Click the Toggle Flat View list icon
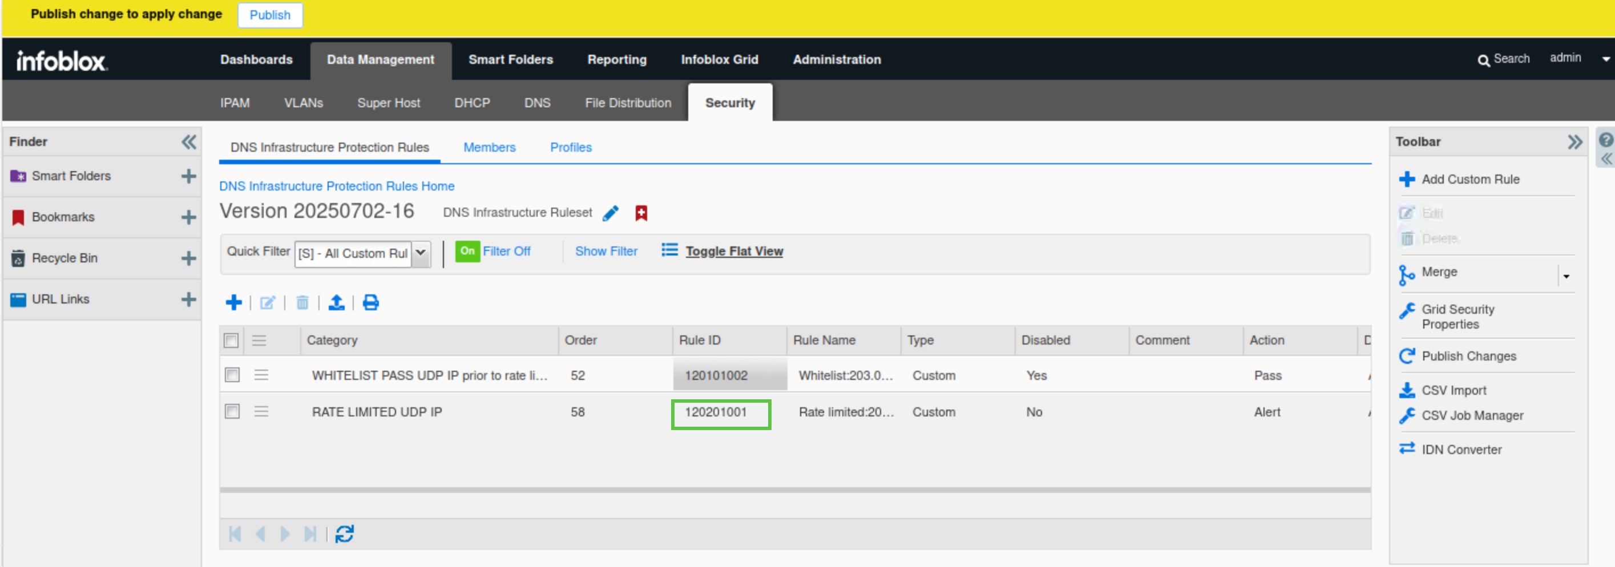This screenshot has width=1615, height=567. [x=669, y=250]
